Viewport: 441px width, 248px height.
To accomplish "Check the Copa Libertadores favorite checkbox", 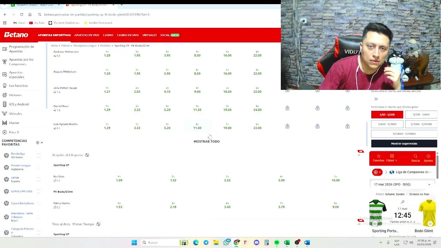I will tap(39, 203).
